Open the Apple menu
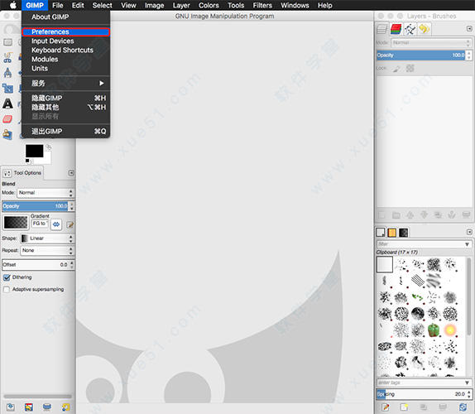Screen dimensions: 475x414 12,5
